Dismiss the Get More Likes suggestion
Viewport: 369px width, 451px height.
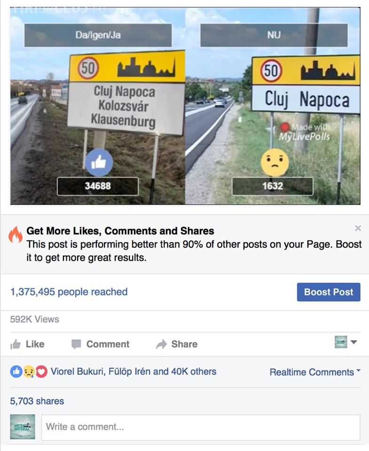358,228
